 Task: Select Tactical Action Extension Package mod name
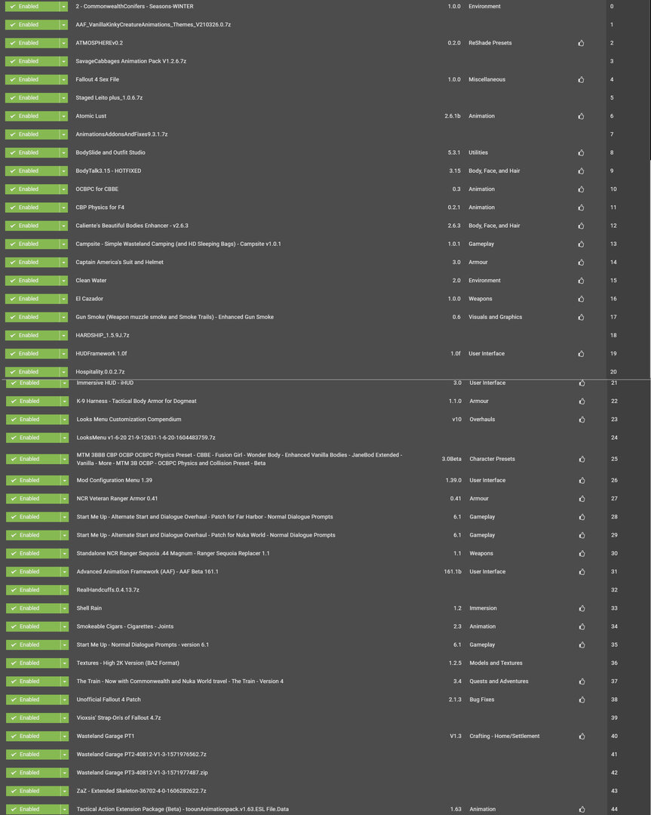coord(183,809)
